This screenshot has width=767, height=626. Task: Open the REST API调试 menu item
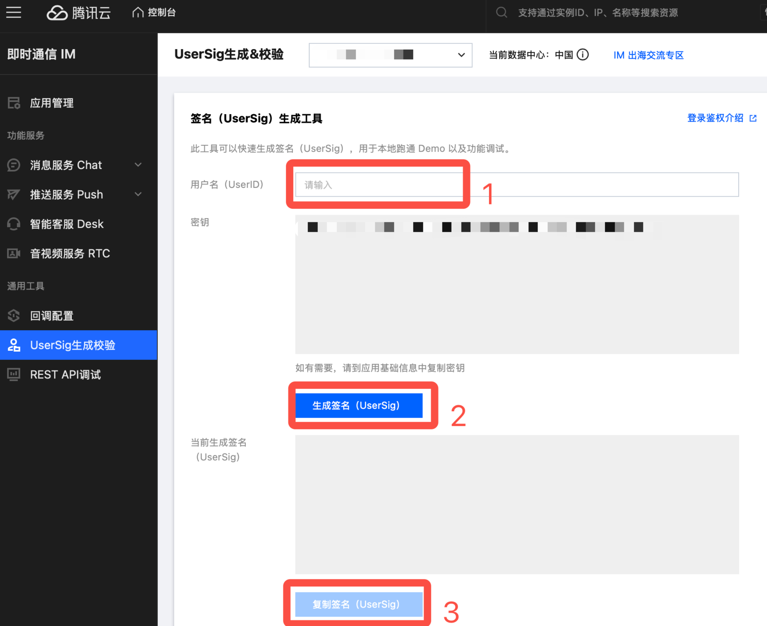click(x=65, y=375)
